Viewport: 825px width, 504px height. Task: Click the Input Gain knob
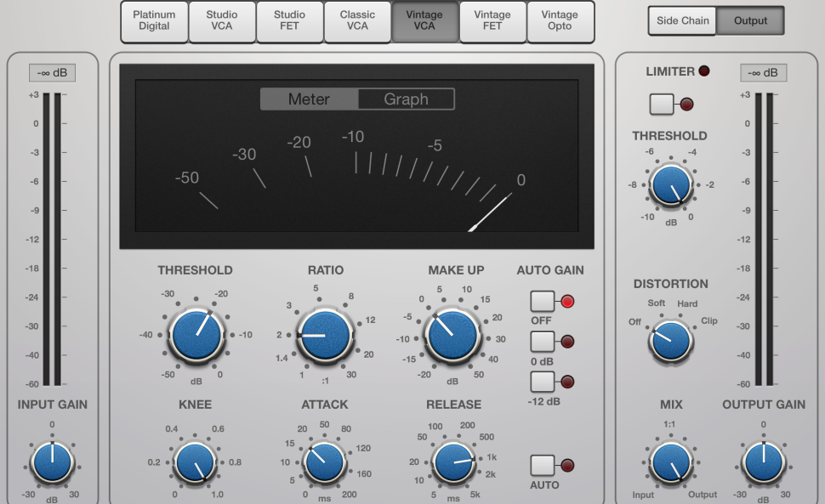[x=52, y=463]
